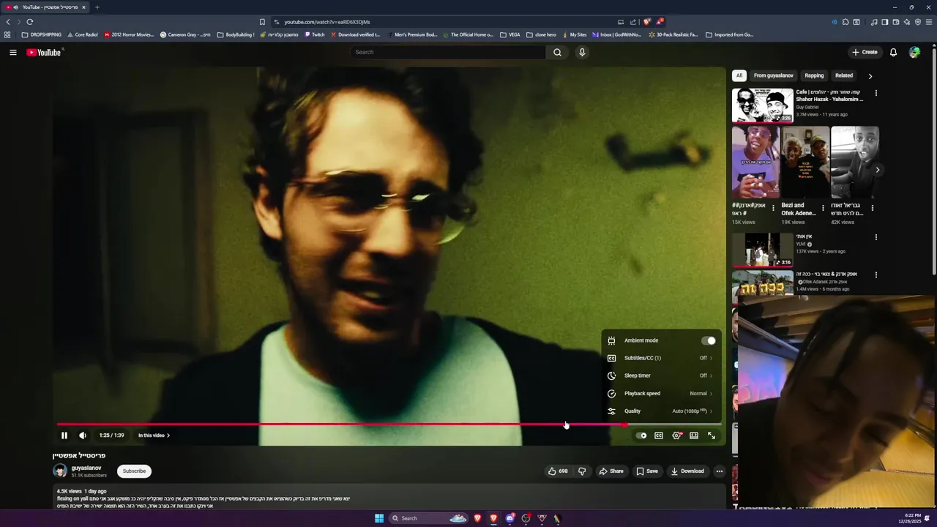
Task: Bookmark this page icon in address bar
Action: (x=262, y=22)
